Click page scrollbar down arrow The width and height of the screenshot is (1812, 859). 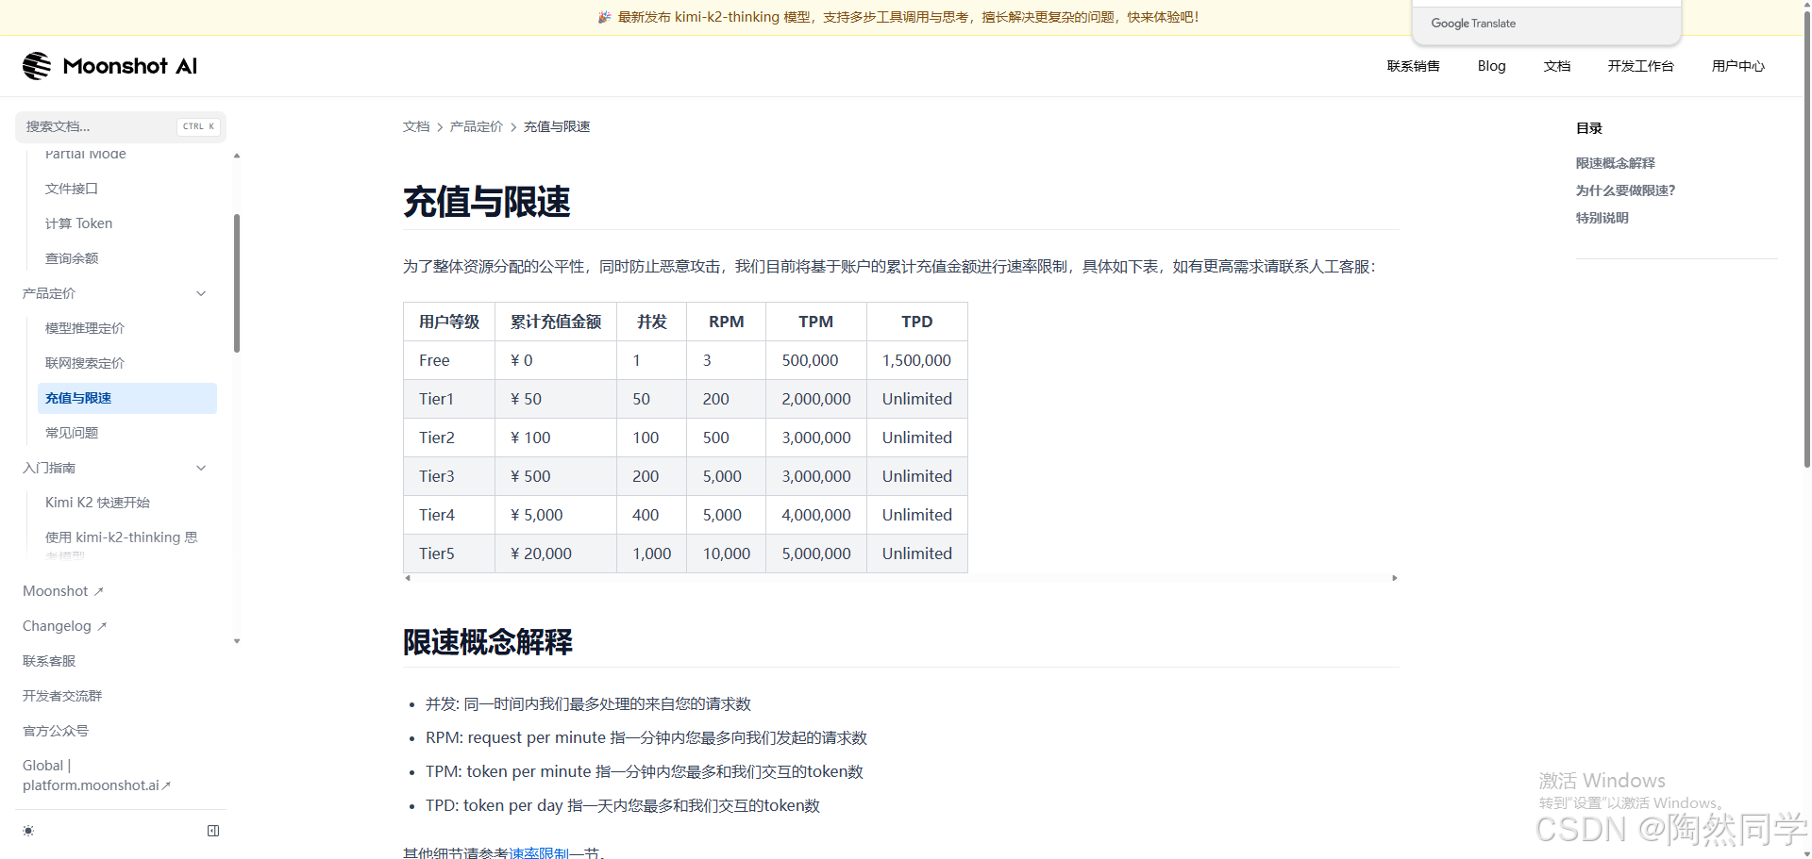tap(1806, 853)
